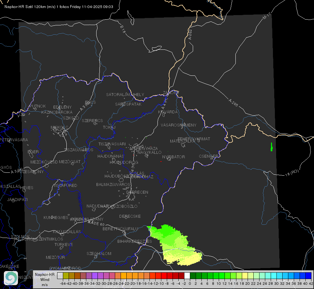Click the KUNHEGYES label
This screenshot has width=314, height=289.
56,217
